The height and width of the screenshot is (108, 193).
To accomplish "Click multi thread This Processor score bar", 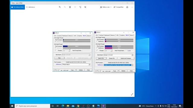I will pyautogui.click(x=119, y=46).
